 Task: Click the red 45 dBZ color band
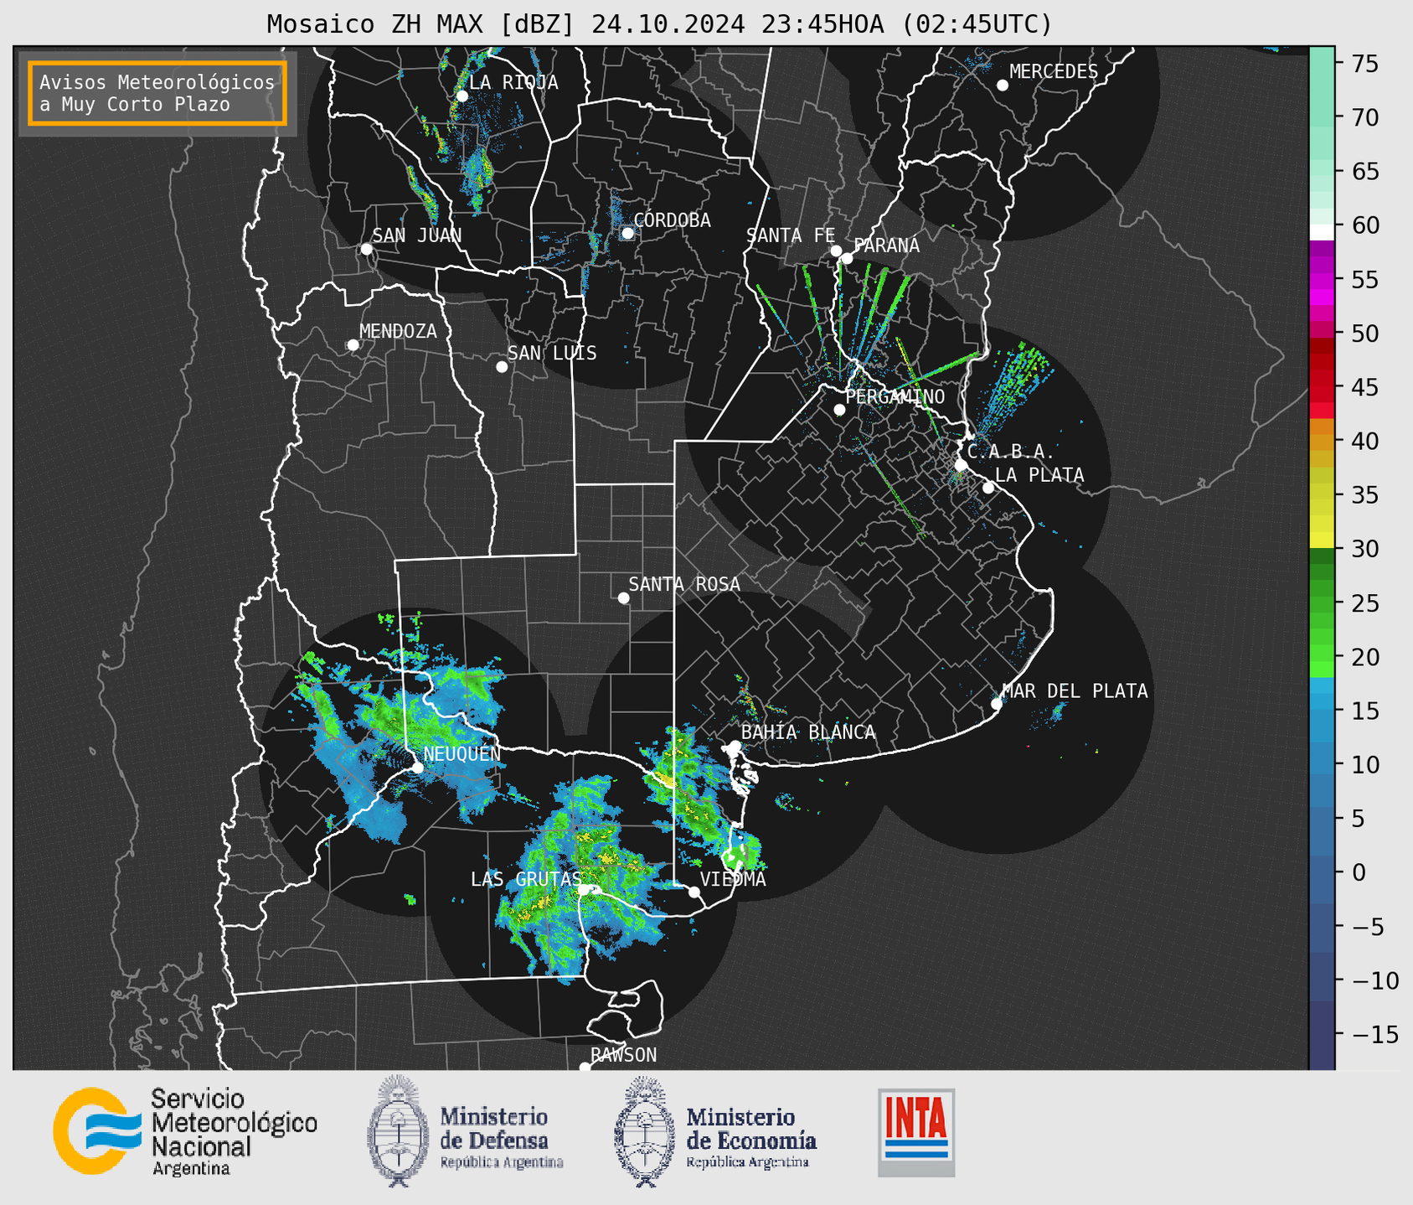1322,387
